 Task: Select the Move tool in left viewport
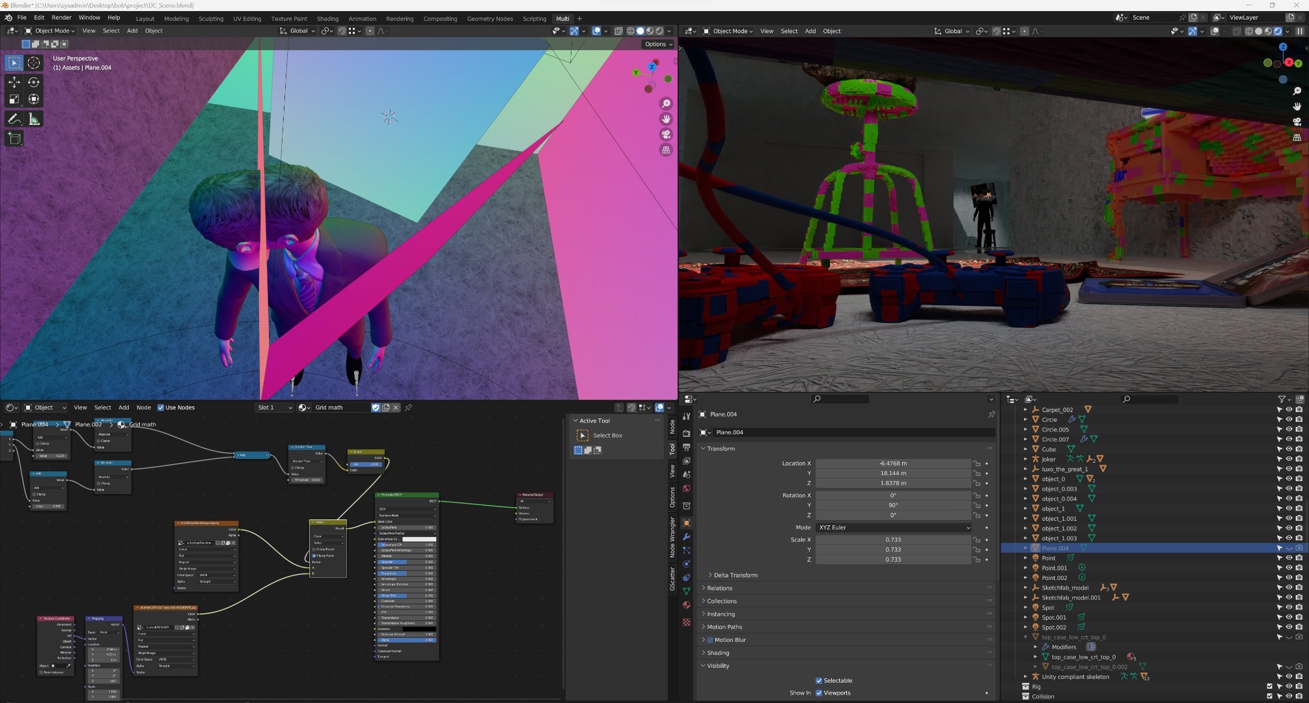pyautogui.click(x=14, y=82)
